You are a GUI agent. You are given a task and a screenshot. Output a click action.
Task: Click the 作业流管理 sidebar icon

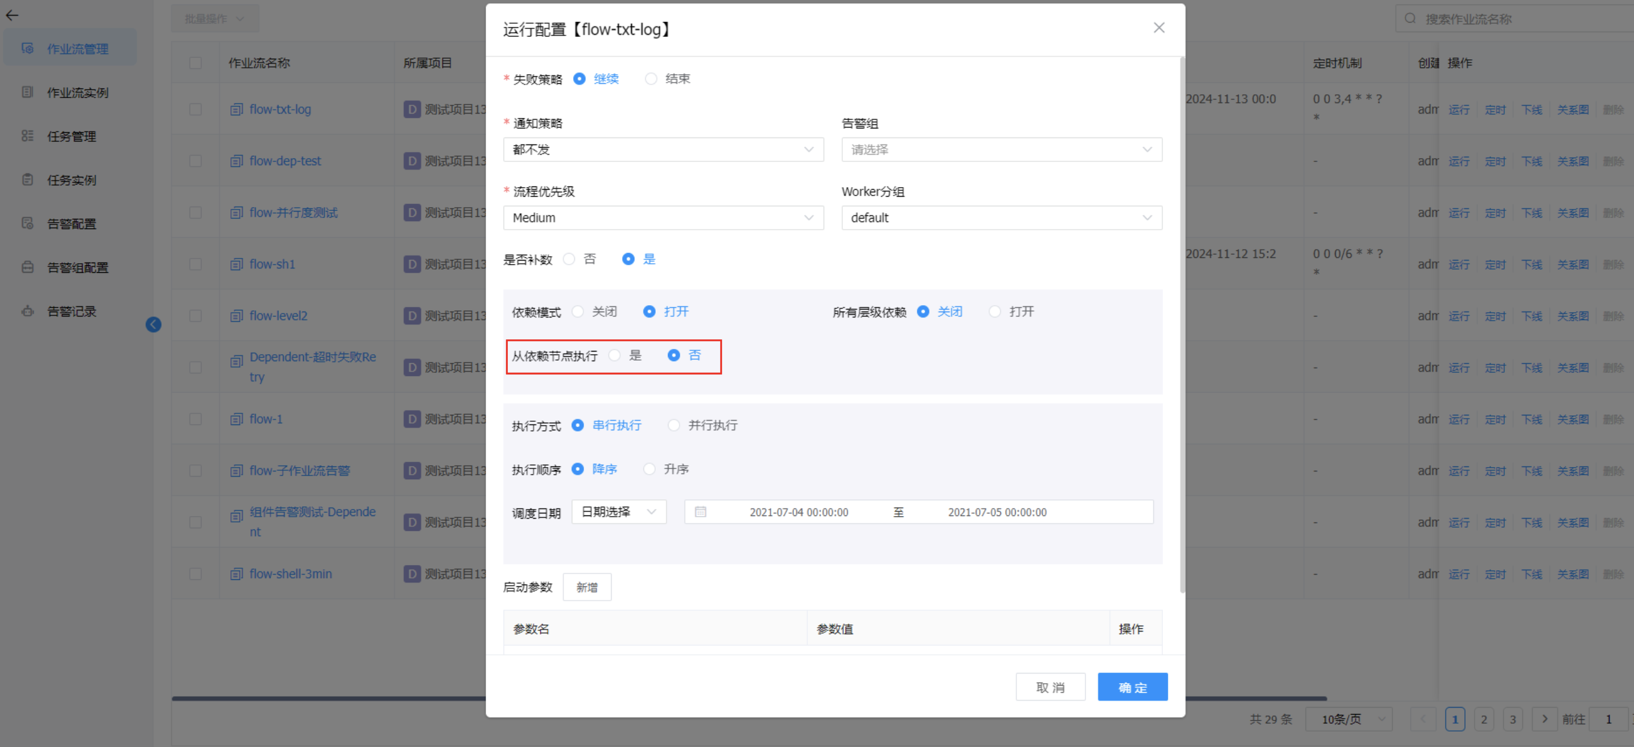coord(27,48)
